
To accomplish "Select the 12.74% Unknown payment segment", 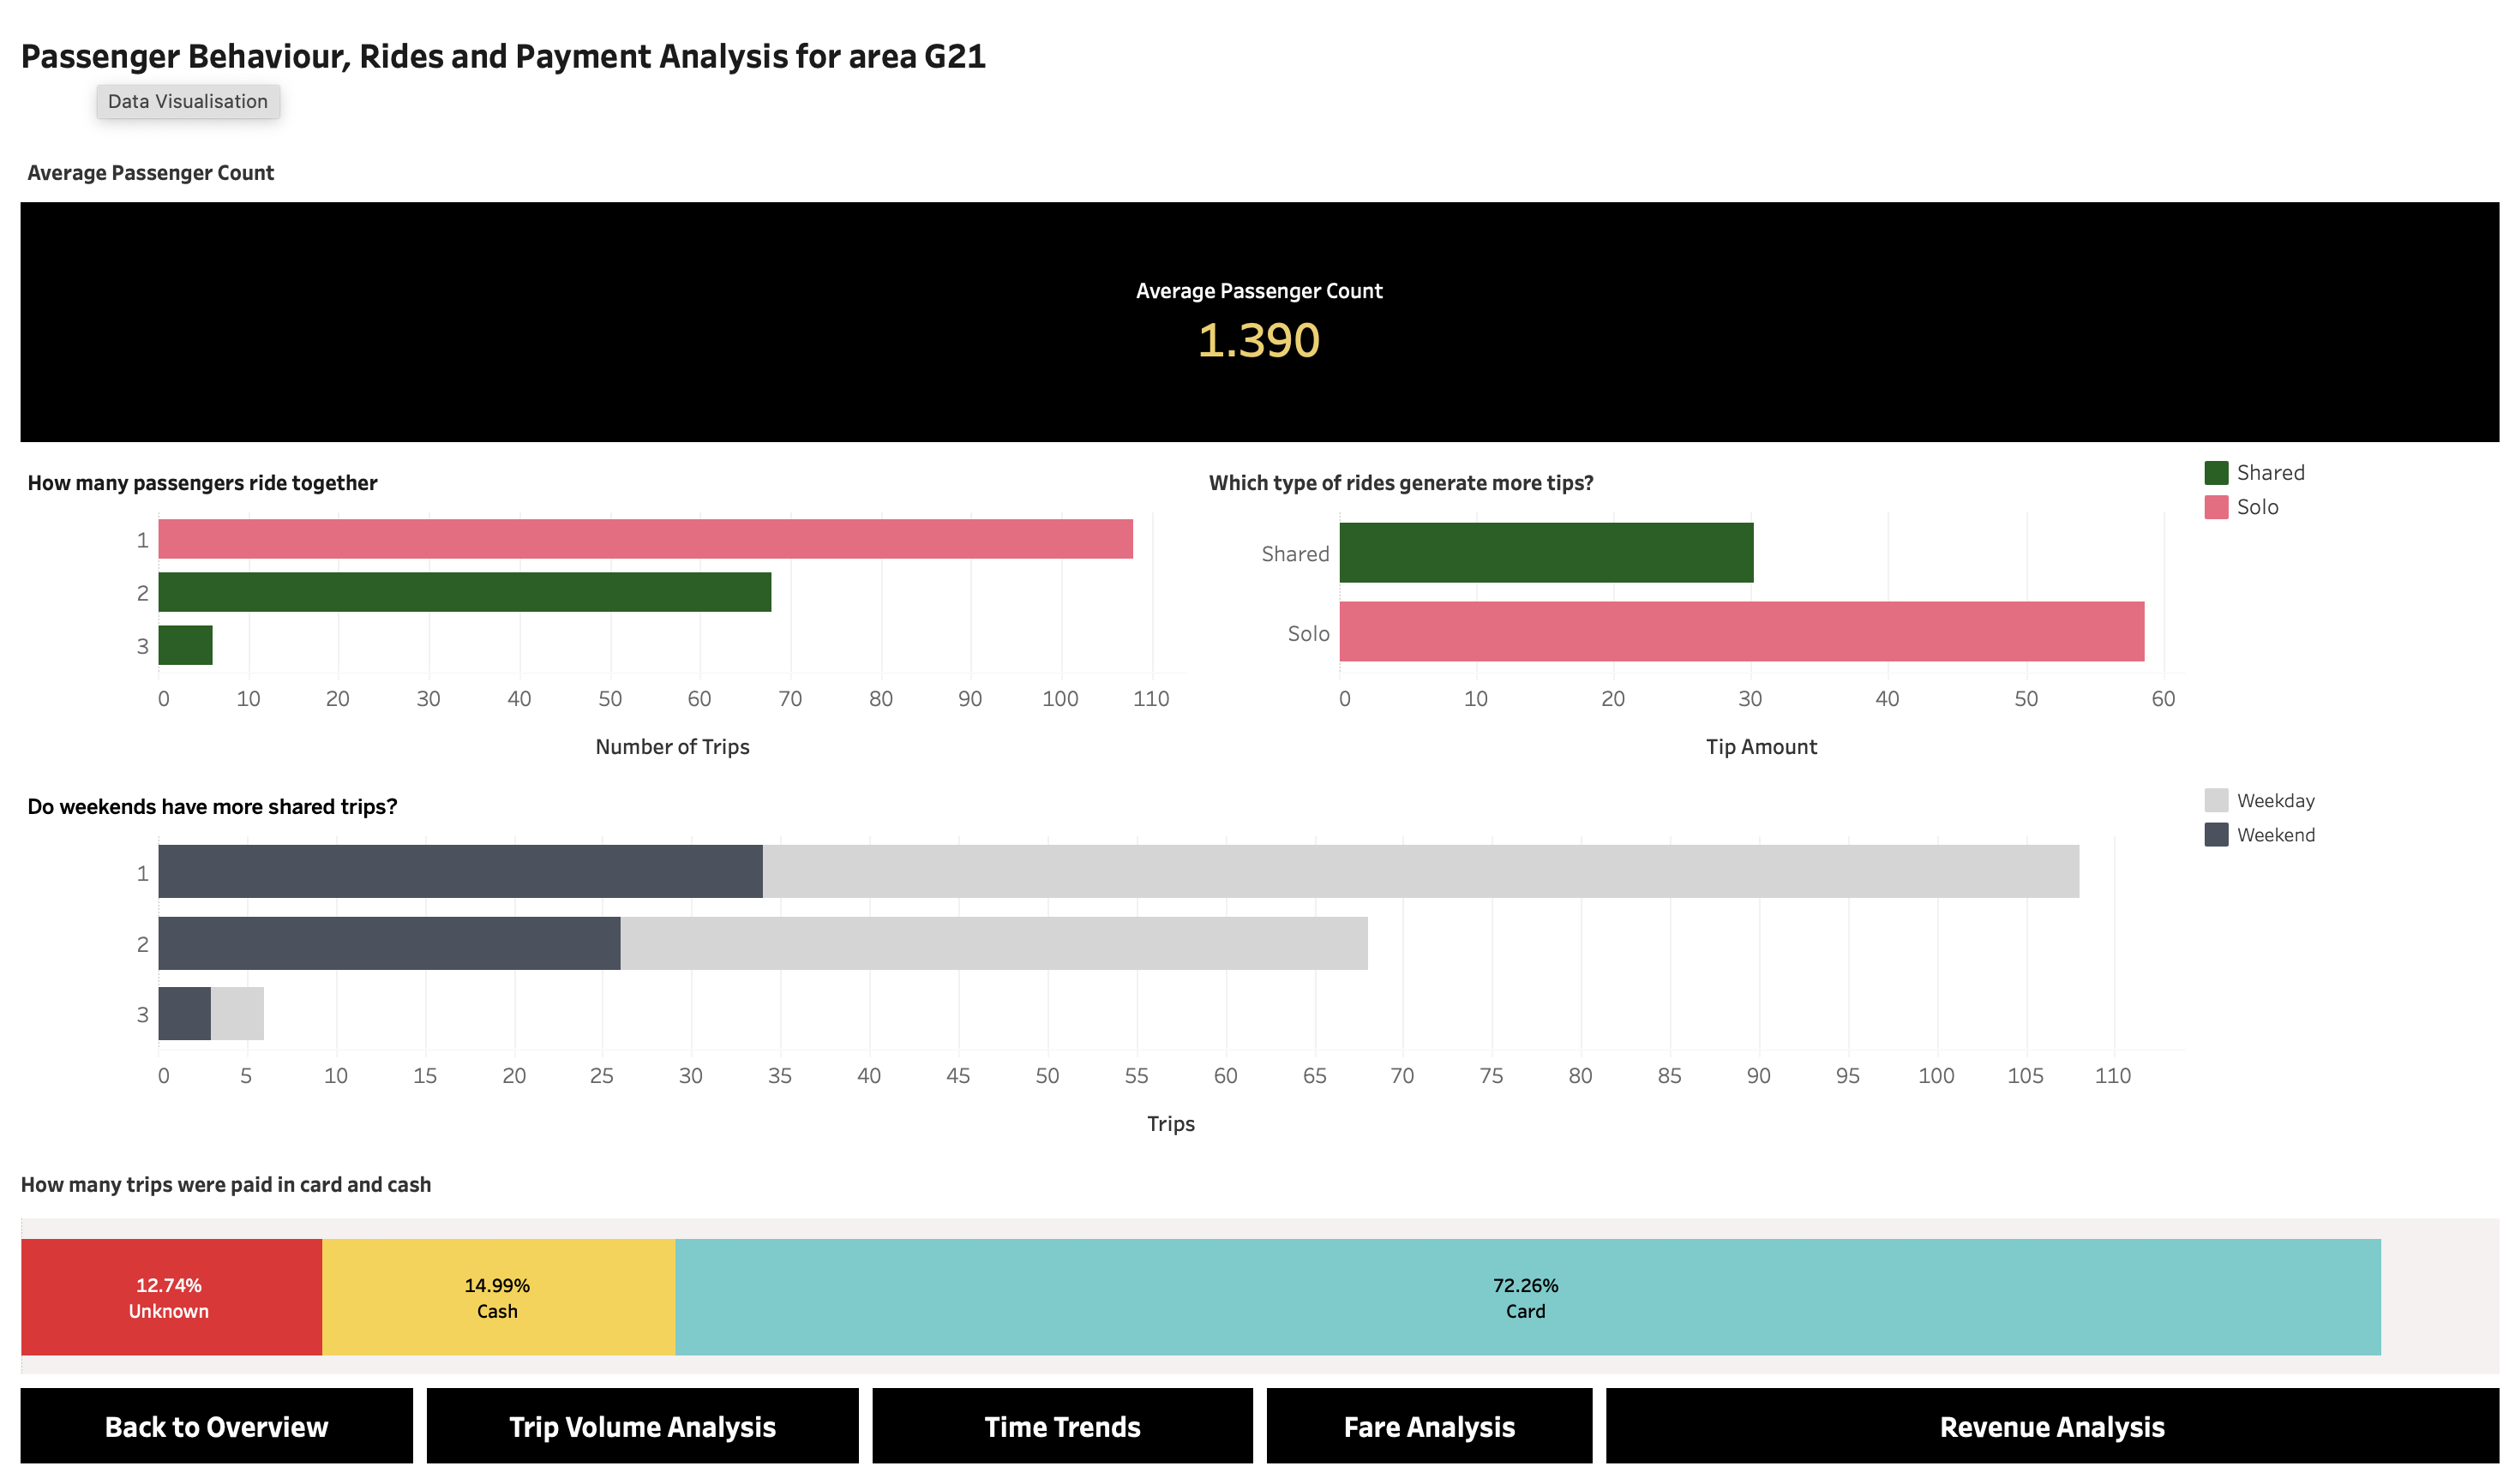I will (170, 1297).
